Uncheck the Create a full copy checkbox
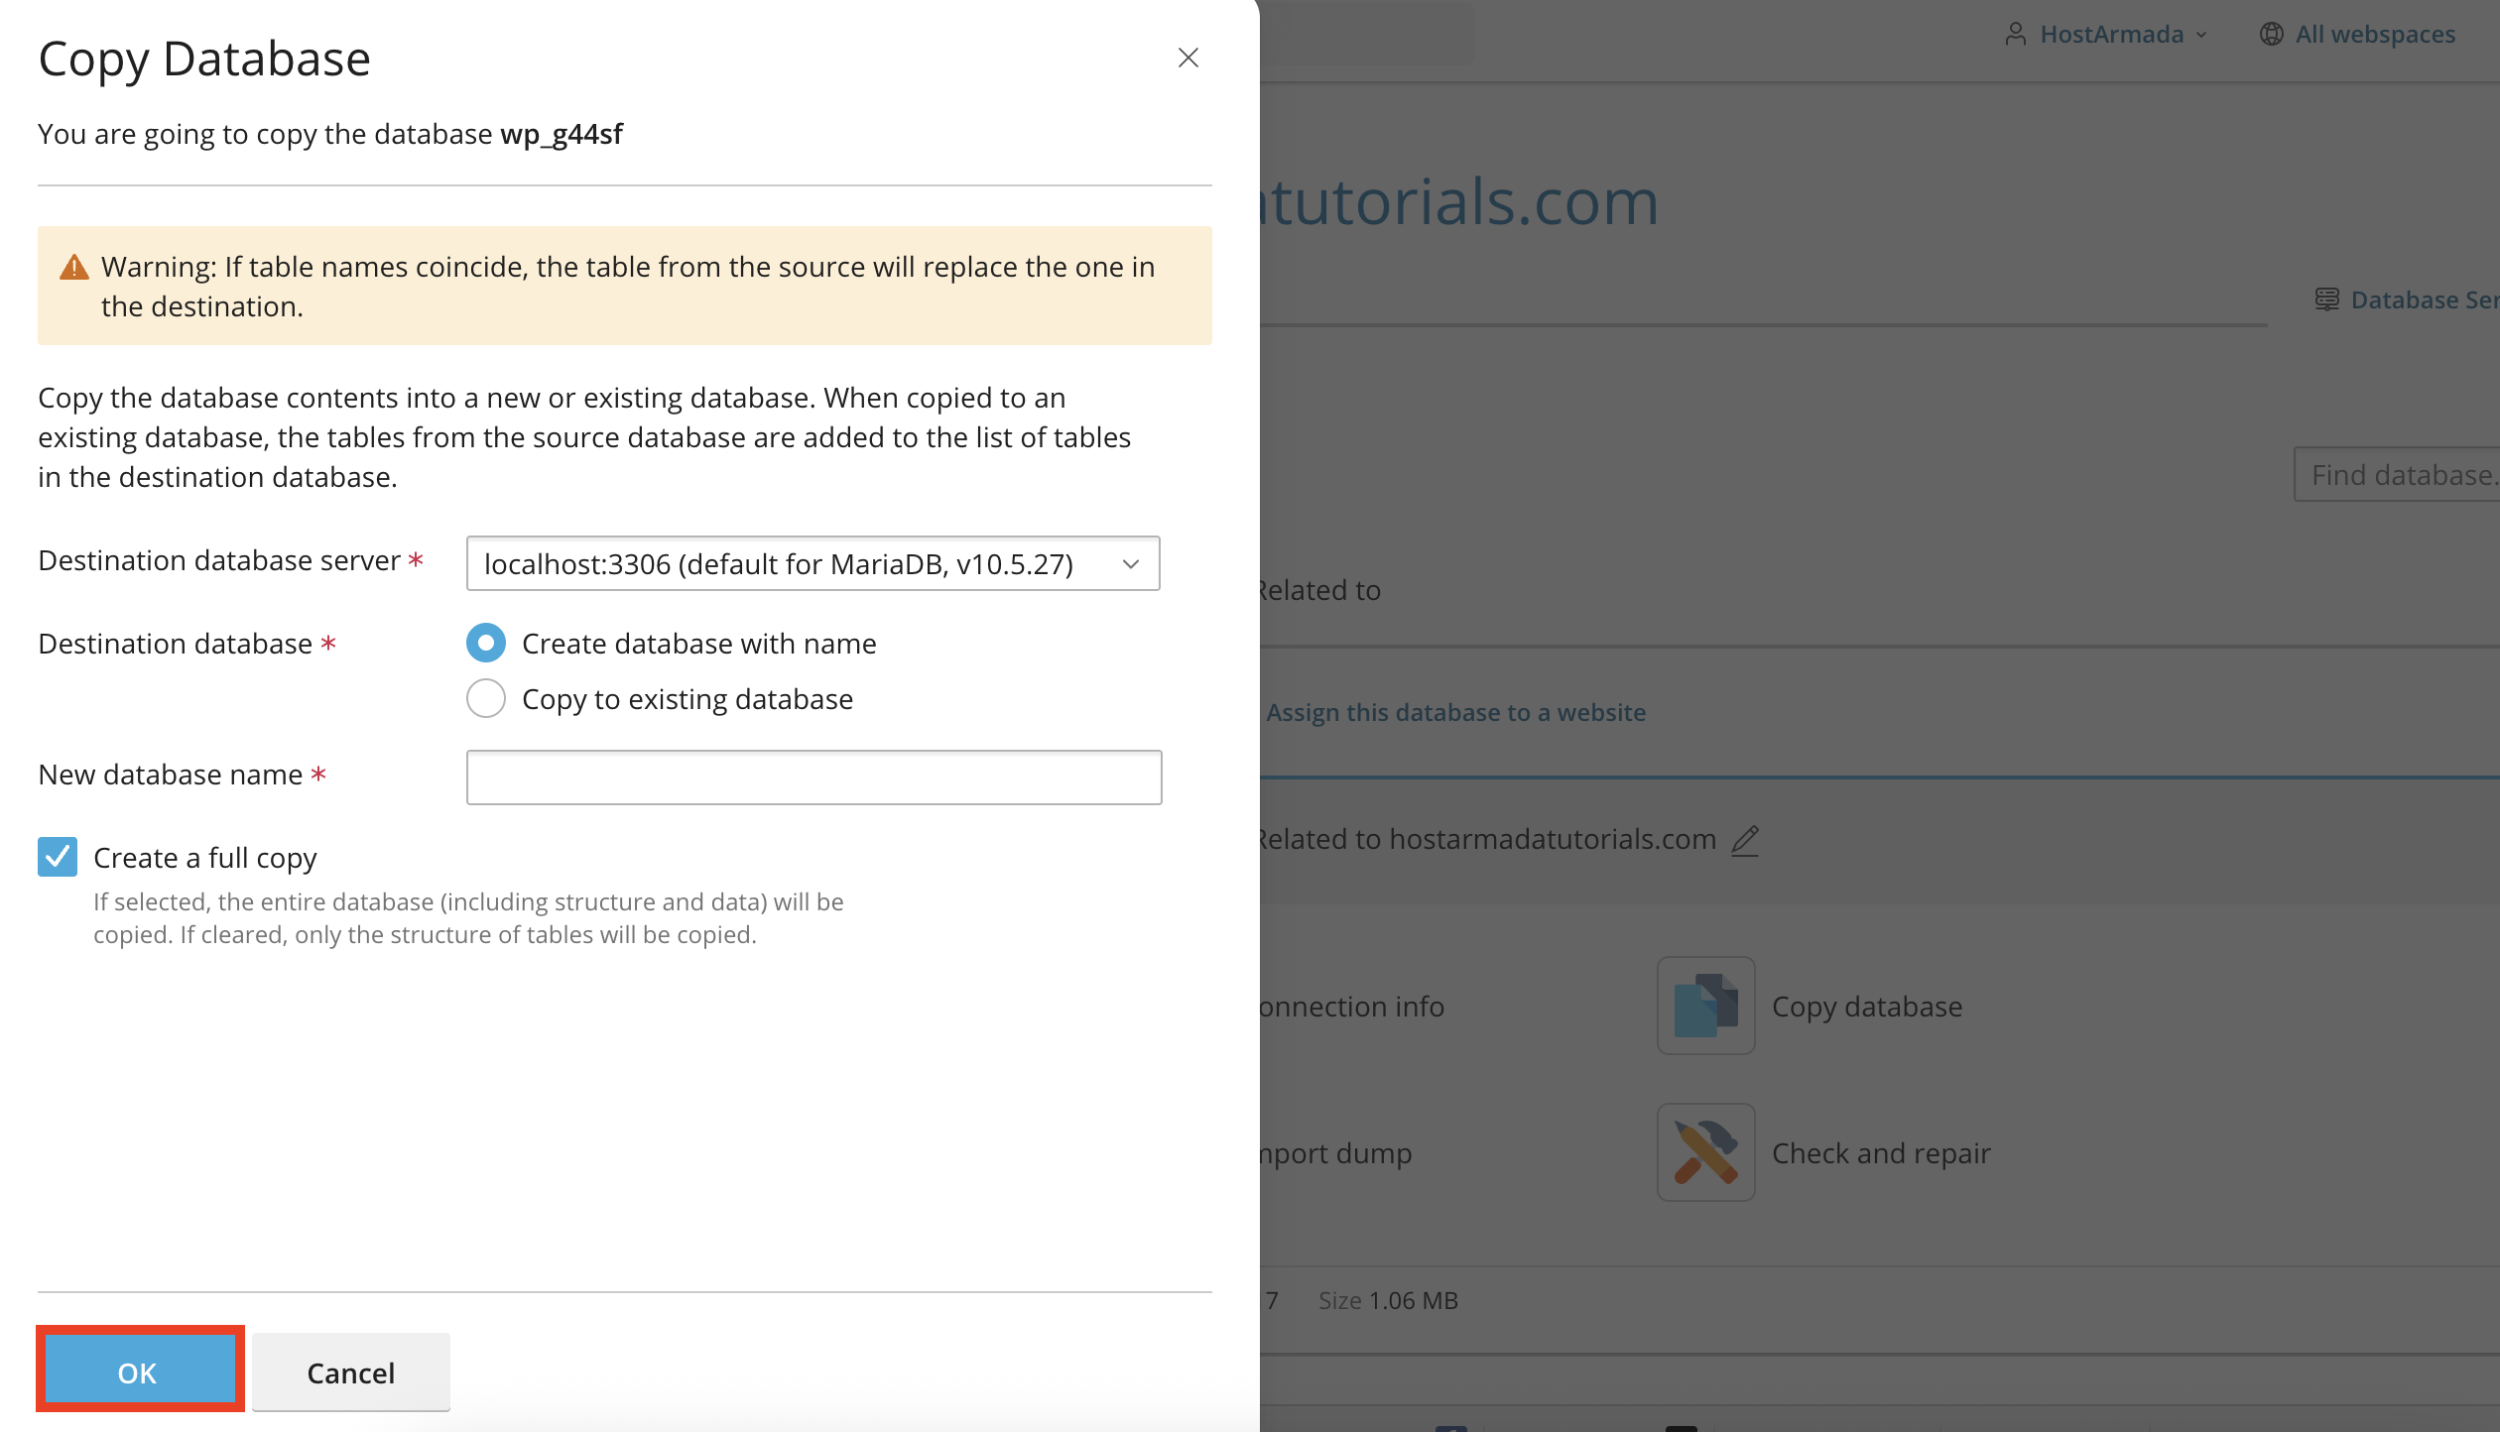This screenshot has height=1432, width=2500. (x=58, y=857)
